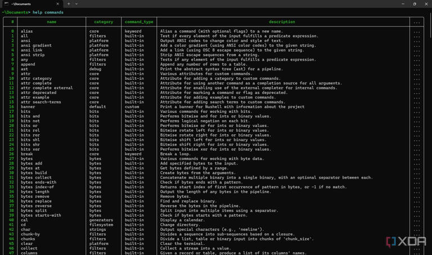
Task: Click the 'append' command name
Action: pos(28,64)
